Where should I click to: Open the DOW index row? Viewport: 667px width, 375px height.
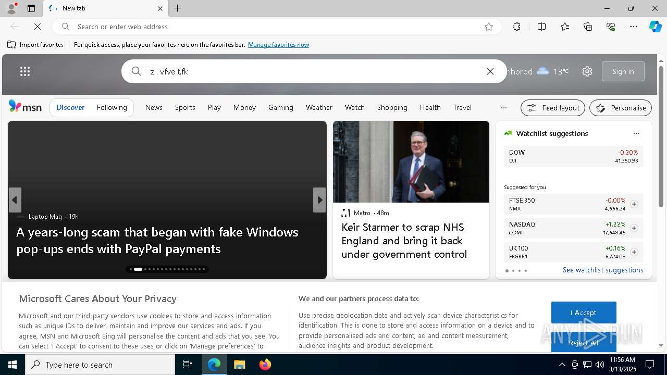[x=574, y=156]
